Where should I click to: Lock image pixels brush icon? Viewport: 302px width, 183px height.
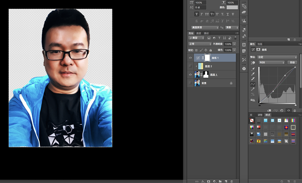pos(201,50)
